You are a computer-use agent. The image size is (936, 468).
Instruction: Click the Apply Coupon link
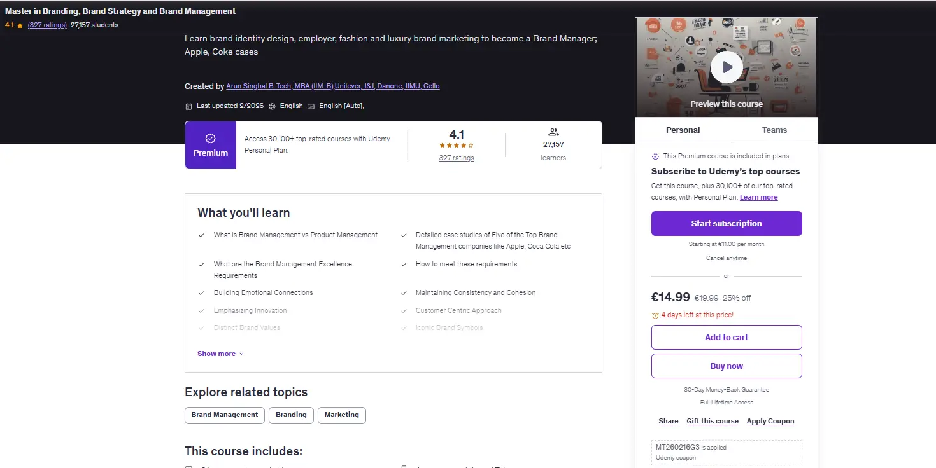tap(770, 422)
